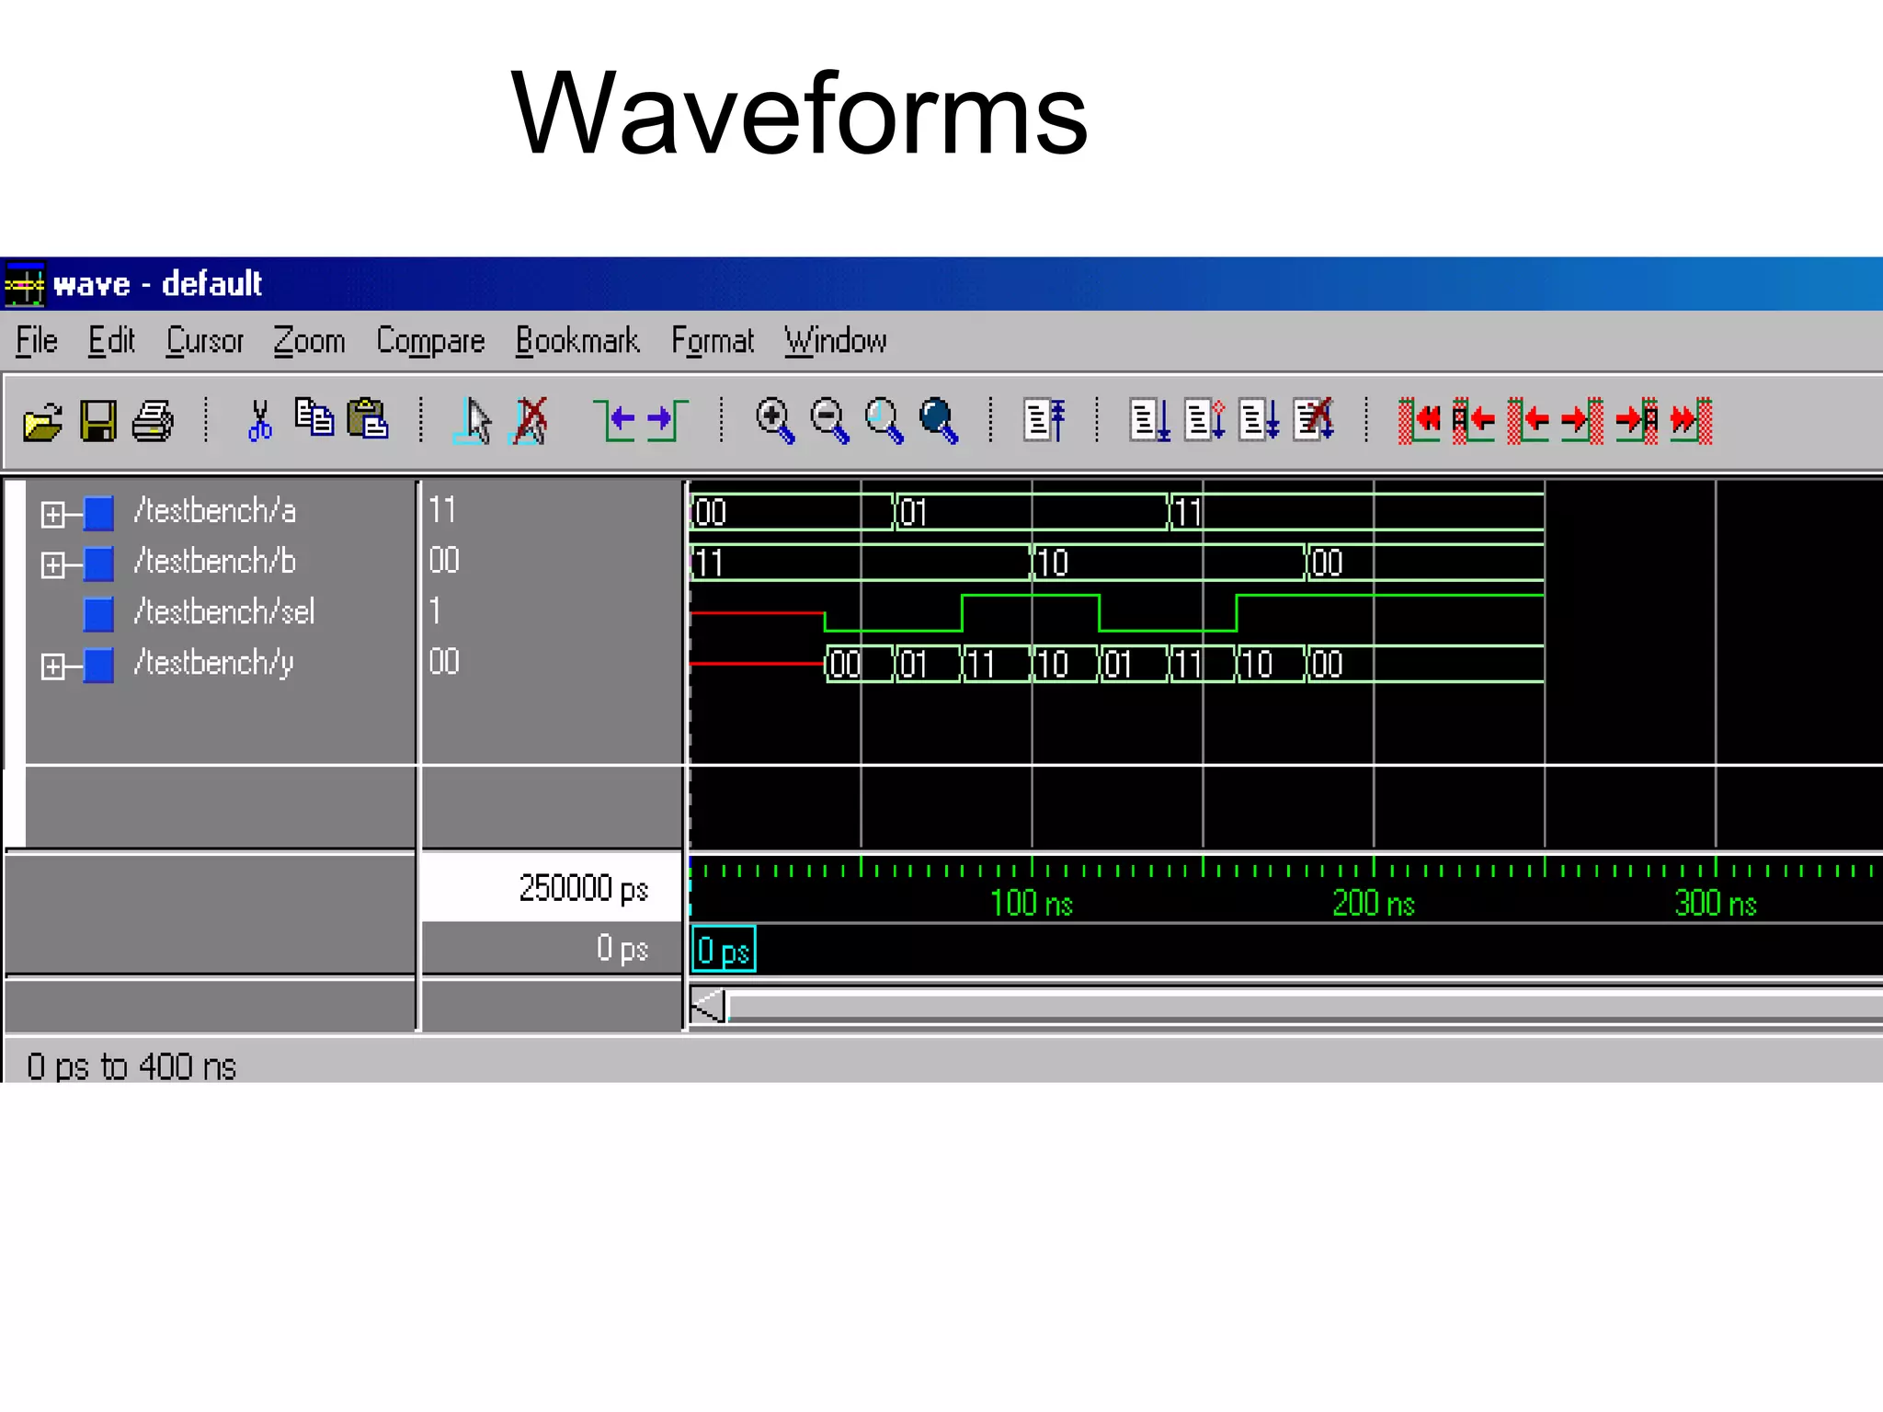Click third red left-arrow difference icon
This screenshot has width=1883, height=1412.
pyautogui.click(x=1529, y=421)
